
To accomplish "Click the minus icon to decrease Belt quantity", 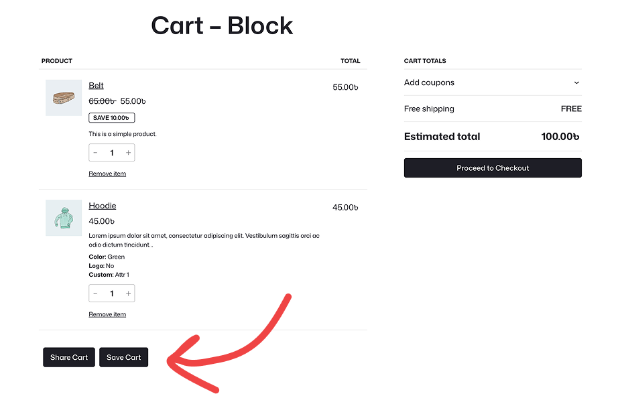I will pyautogui.click(x=95, y=152).
